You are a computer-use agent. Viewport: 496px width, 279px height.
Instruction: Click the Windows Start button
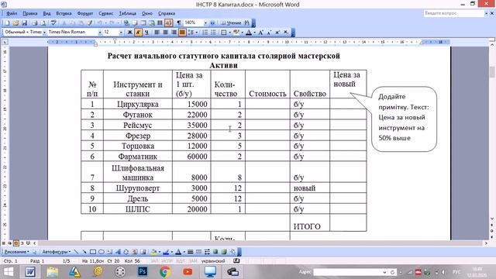point(9,272)
